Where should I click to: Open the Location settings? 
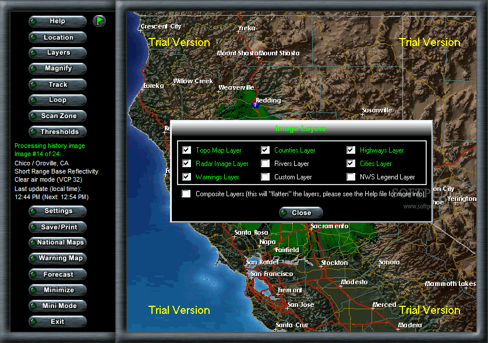coord(58,37)
